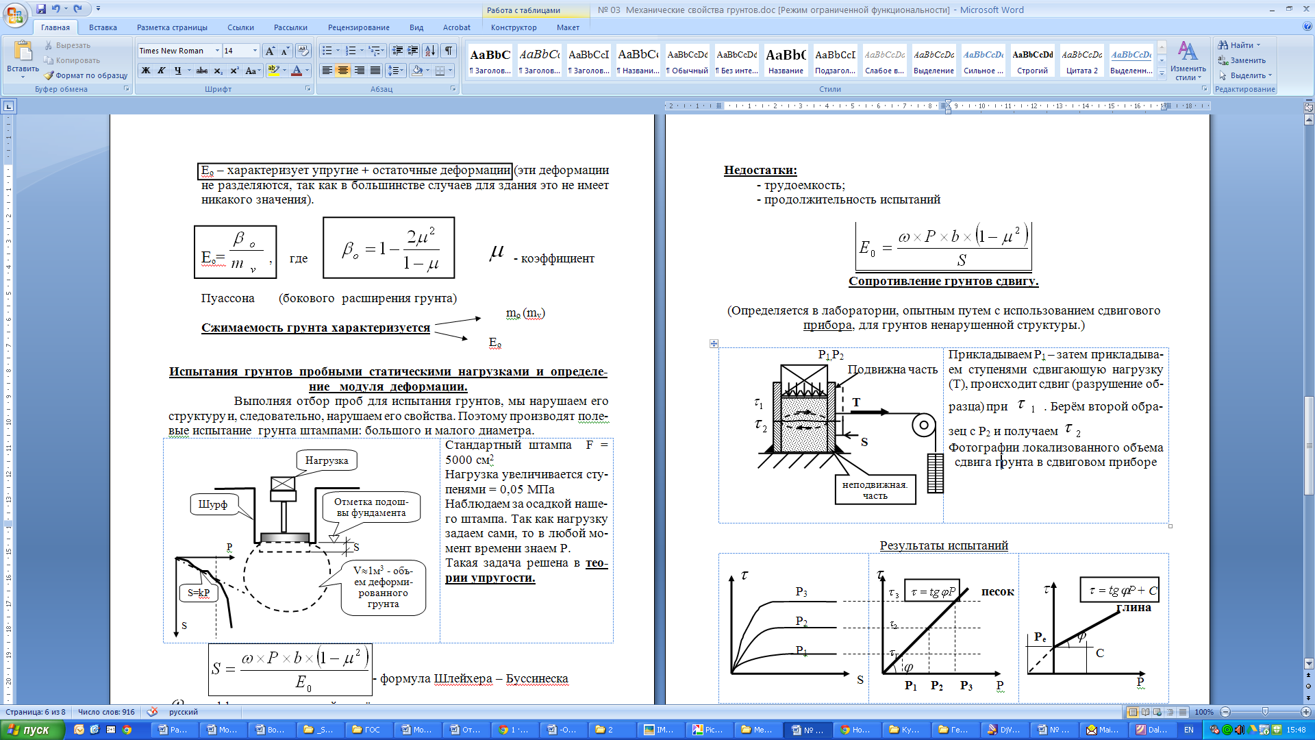This screenshot has width=1315, height=740.
Task: Toggle subscript formatting
Action: click(218, 71)
